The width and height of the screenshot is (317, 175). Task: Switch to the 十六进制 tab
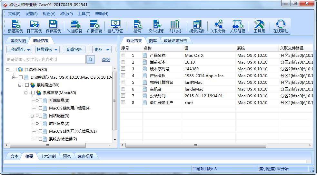click(x=48, y=156)
